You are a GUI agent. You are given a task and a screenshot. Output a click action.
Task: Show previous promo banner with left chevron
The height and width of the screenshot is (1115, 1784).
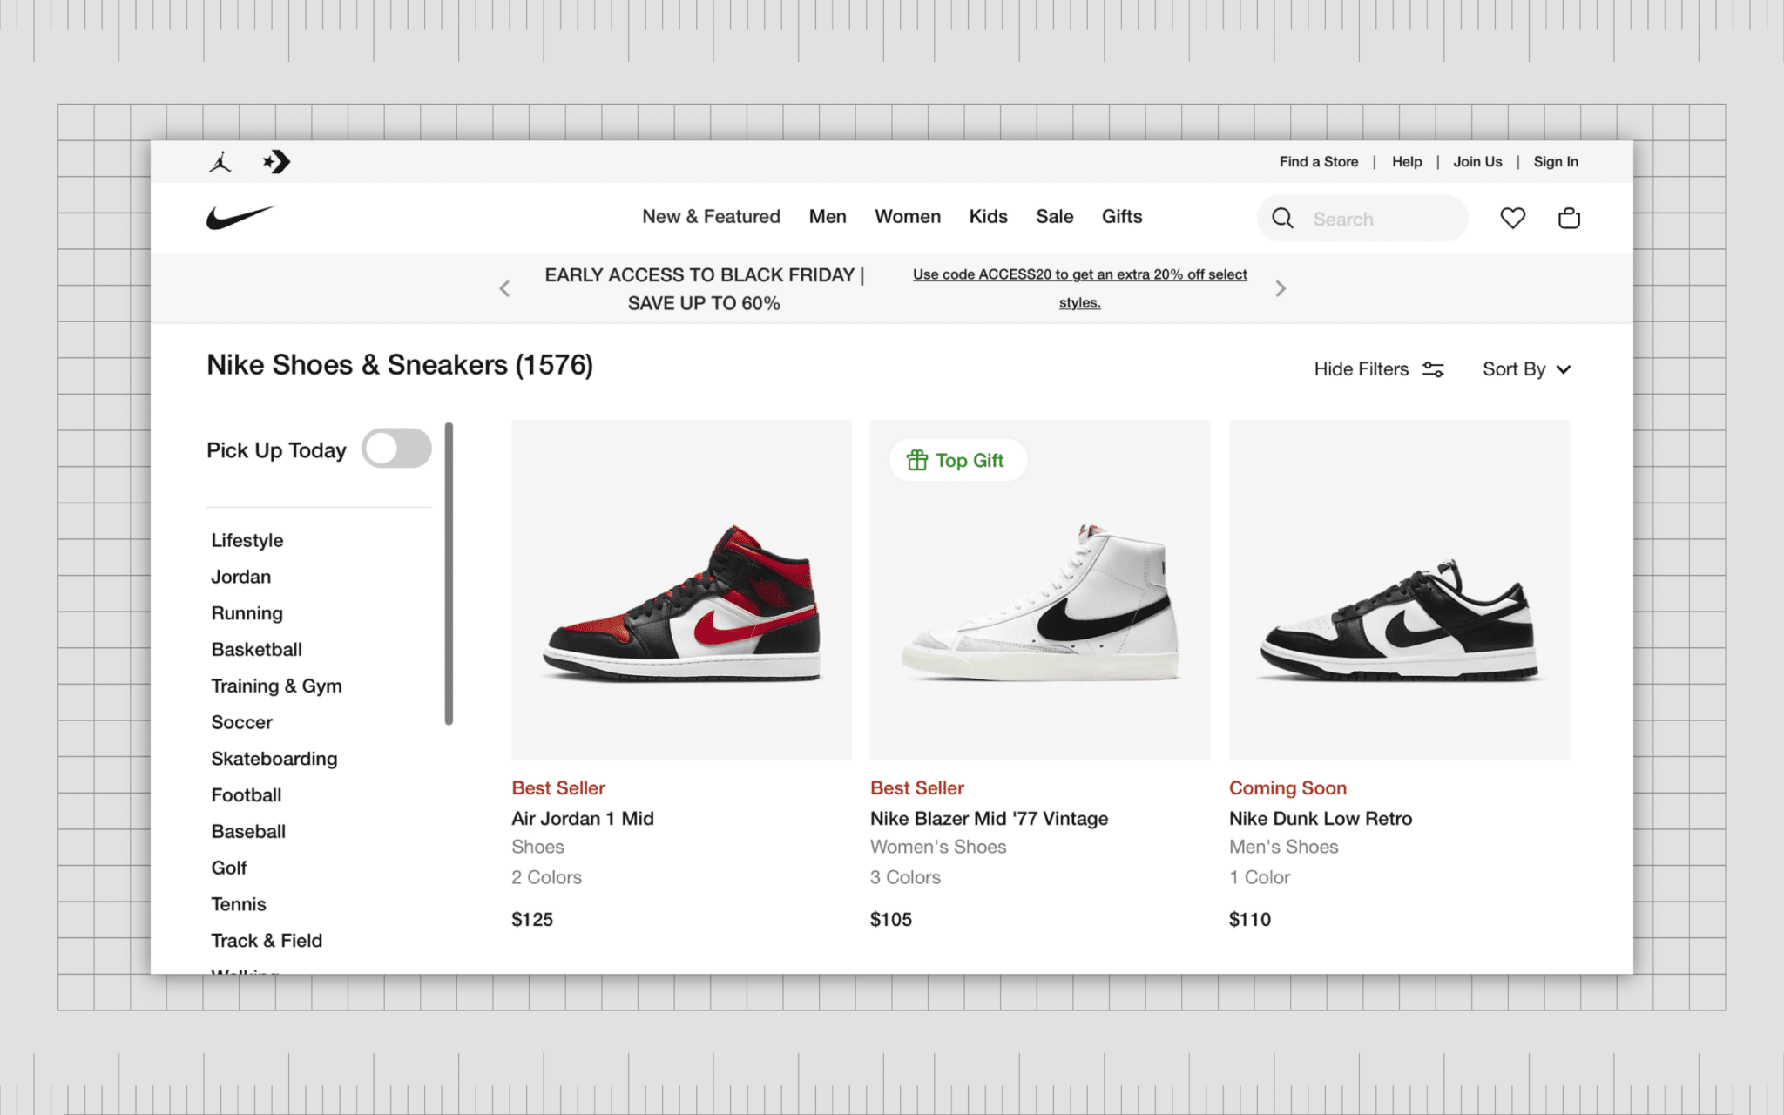point(504,288)
